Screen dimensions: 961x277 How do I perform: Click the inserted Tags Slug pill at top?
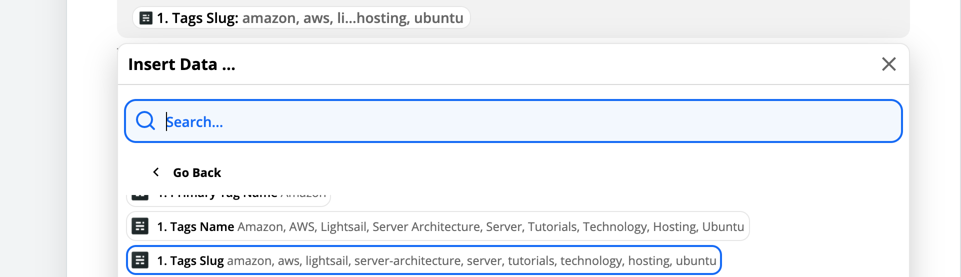point(301,18)
